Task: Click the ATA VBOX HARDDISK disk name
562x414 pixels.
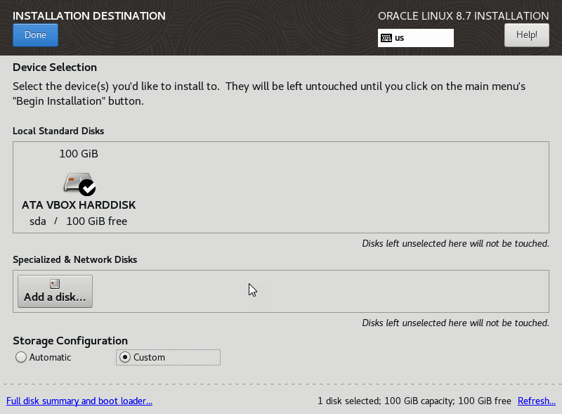Action: (x=79, y=205)
